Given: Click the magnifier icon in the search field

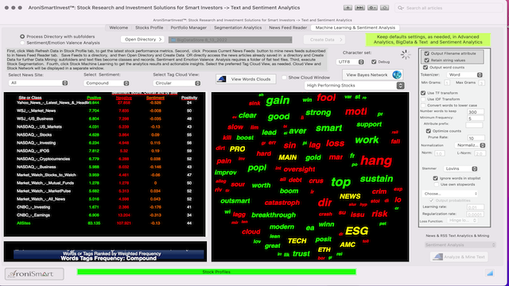Looking at the screenshot, I should (x=401, y=8).
